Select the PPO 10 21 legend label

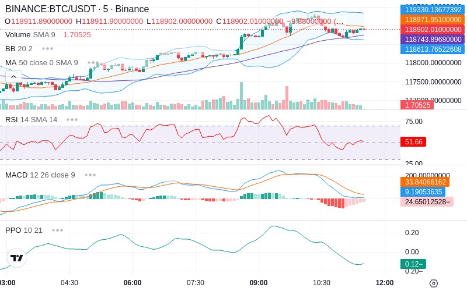click(x=24, y=230)
